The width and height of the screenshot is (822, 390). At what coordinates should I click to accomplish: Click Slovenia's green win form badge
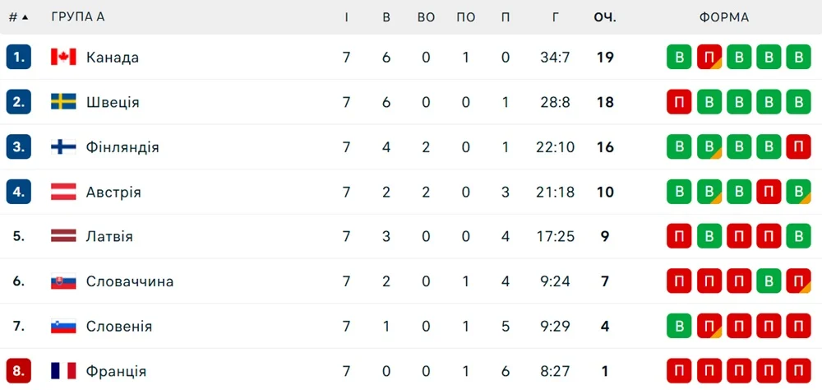(679, 327)
